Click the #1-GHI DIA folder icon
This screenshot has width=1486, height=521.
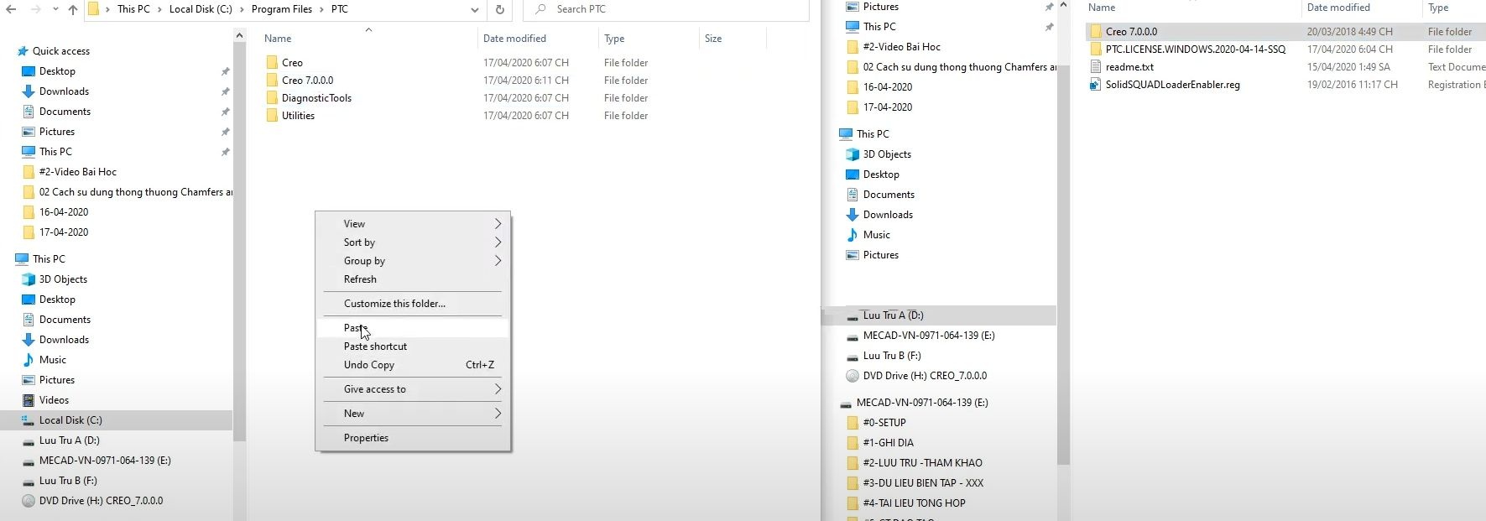click(x=852, y=443)
